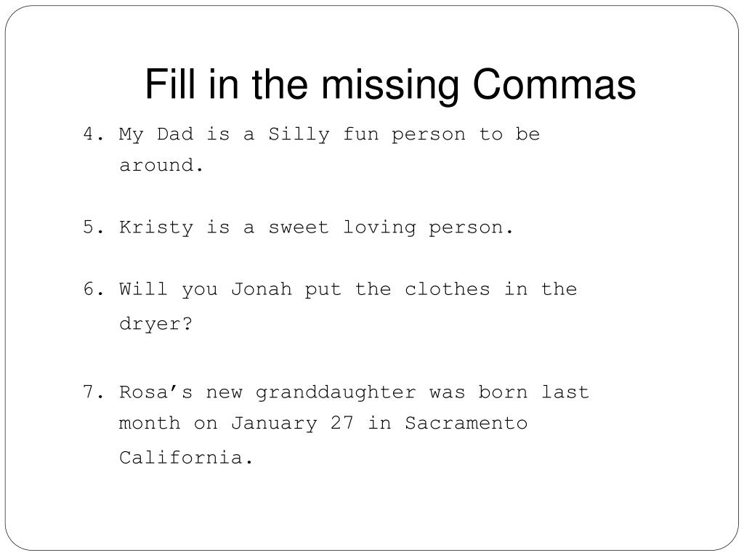
Task: Click the word 'sweet' in sentence 5
Action: 299,227
